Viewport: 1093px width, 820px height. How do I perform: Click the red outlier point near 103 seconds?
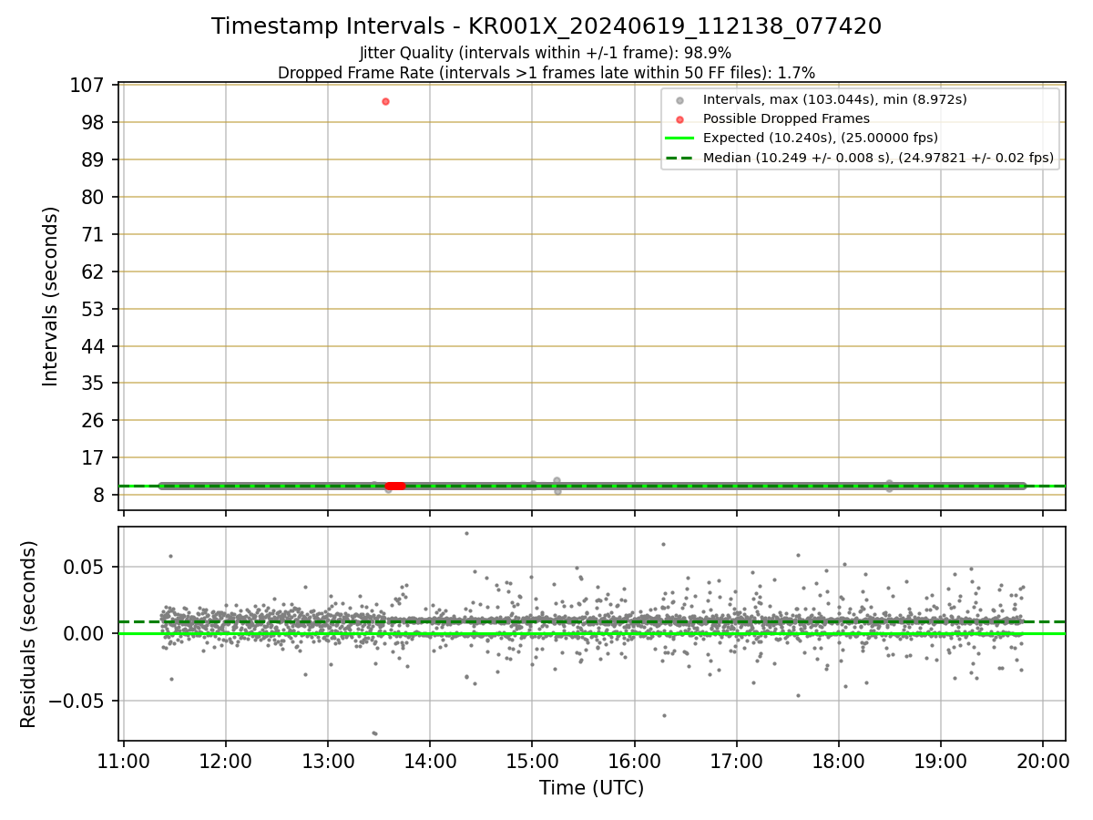tap(385, 101)
